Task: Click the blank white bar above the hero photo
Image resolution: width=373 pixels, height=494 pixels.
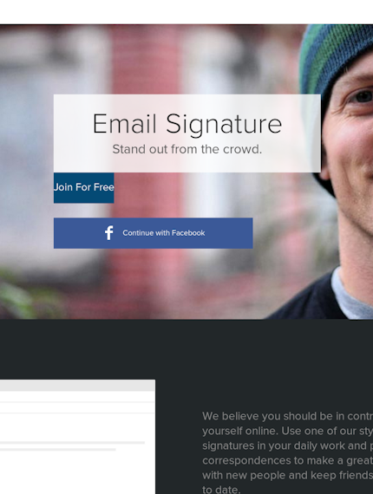Action: 186,12
